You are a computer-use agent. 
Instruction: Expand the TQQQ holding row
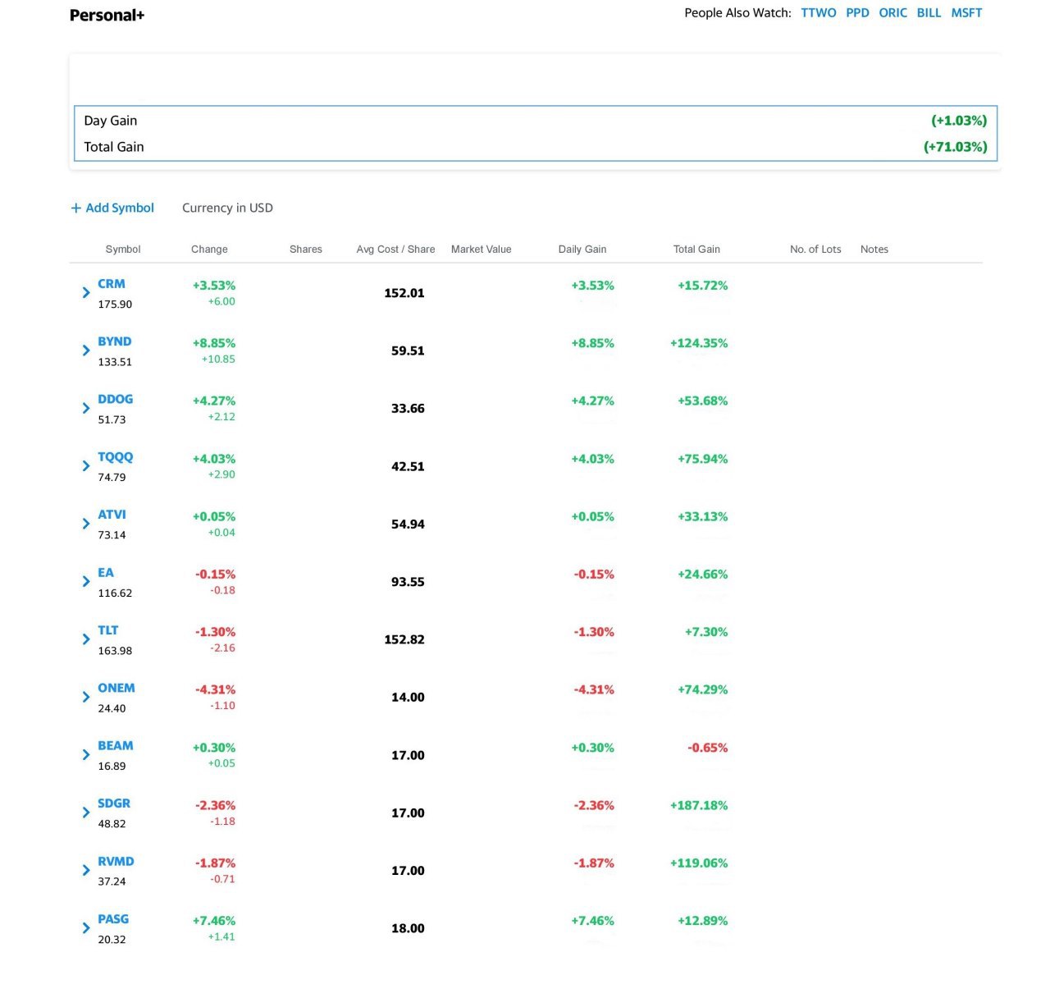tap(86, 466)
